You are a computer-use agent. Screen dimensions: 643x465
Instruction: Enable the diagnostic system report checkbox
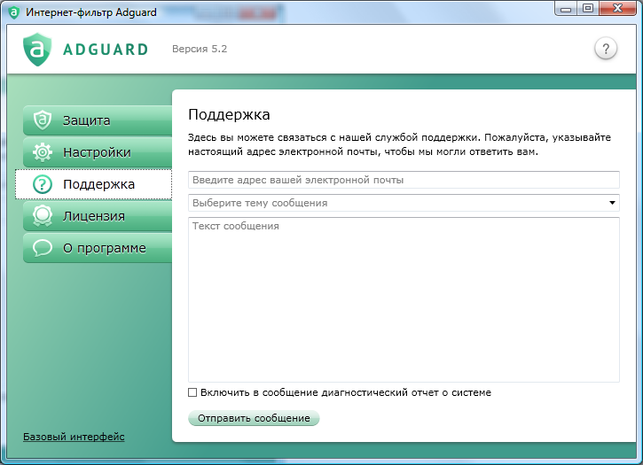pyautogui.click(x=192, y=392)
